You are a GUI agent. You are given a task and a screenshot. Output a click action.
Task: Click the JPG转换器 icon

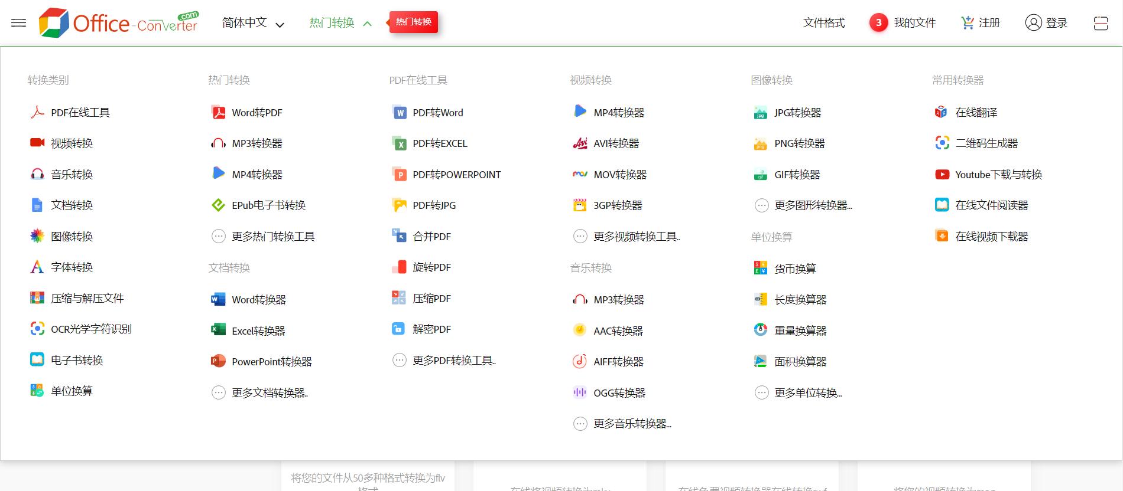(761, 112)
